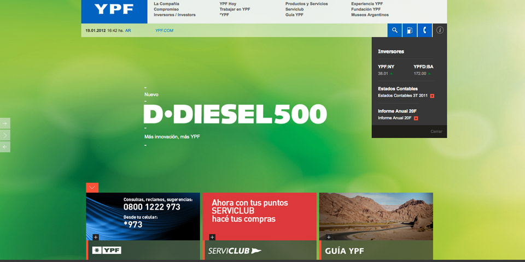Open YPF Hoy menu item
The width and height of the screenshot is (525, 262).
(x=227, y=4)
